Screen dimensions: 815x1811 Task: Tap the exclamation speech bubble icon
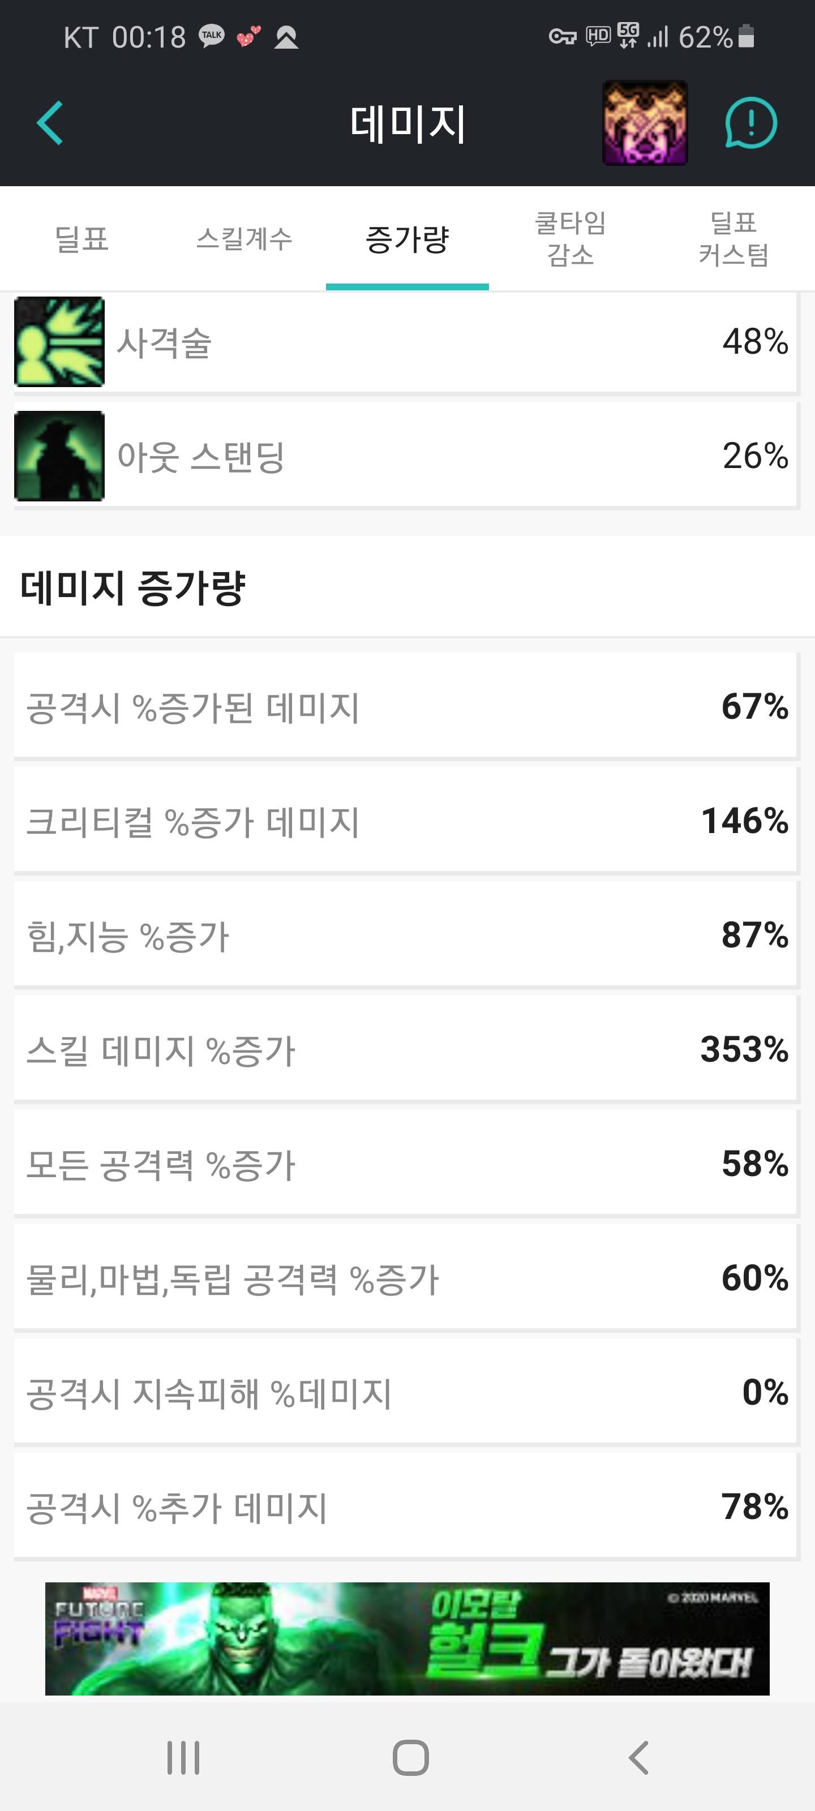(750, 123)
